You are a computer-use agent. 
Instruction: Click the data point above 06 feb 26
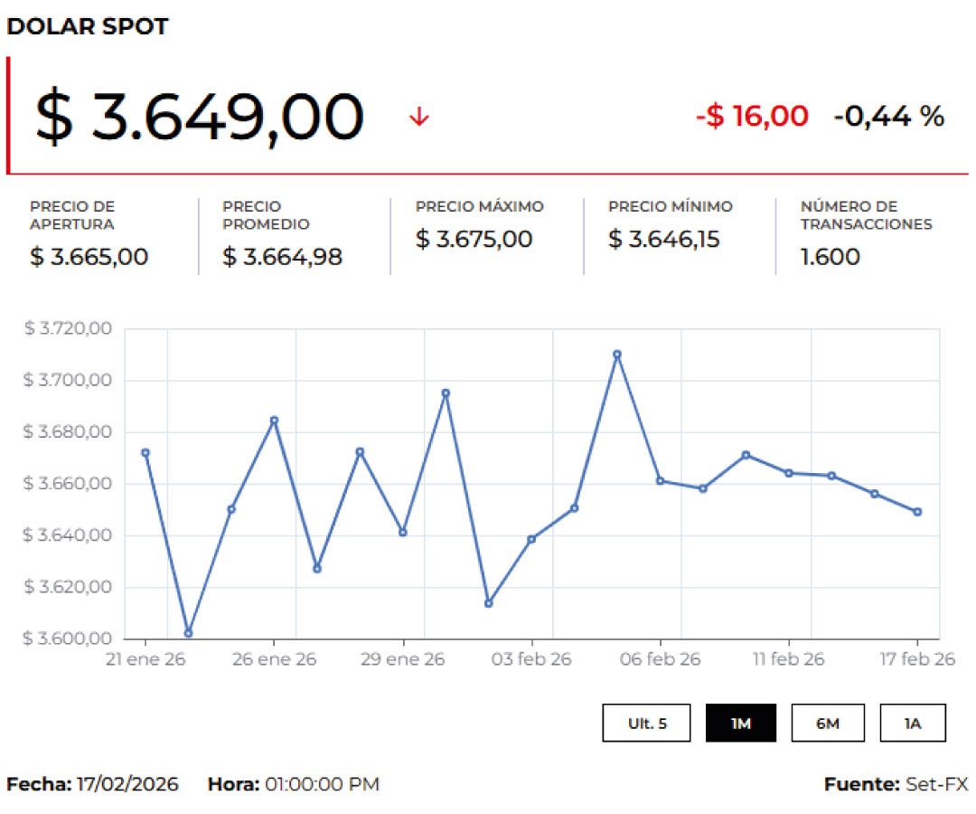pyautogui.click(x=661, y=481)
